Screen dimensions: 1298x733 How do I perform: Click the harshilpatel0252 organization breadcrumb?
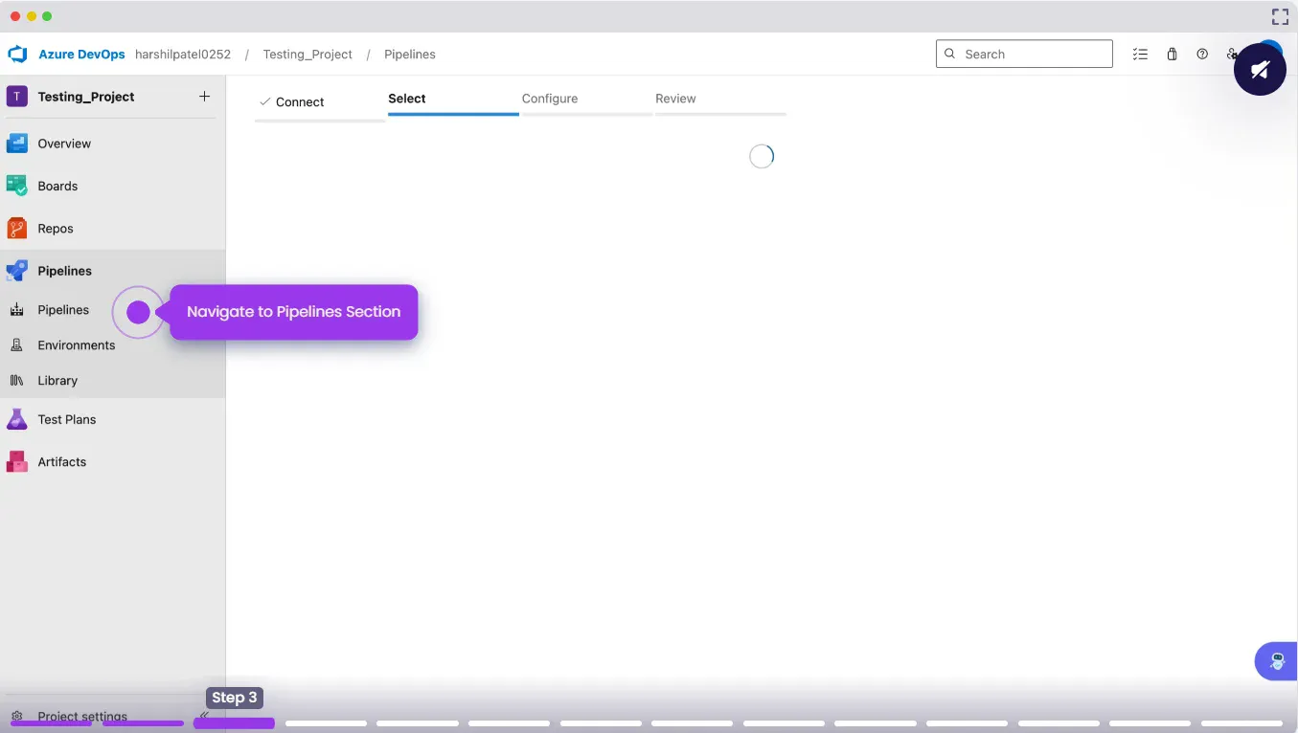click(x=183, y=55)
